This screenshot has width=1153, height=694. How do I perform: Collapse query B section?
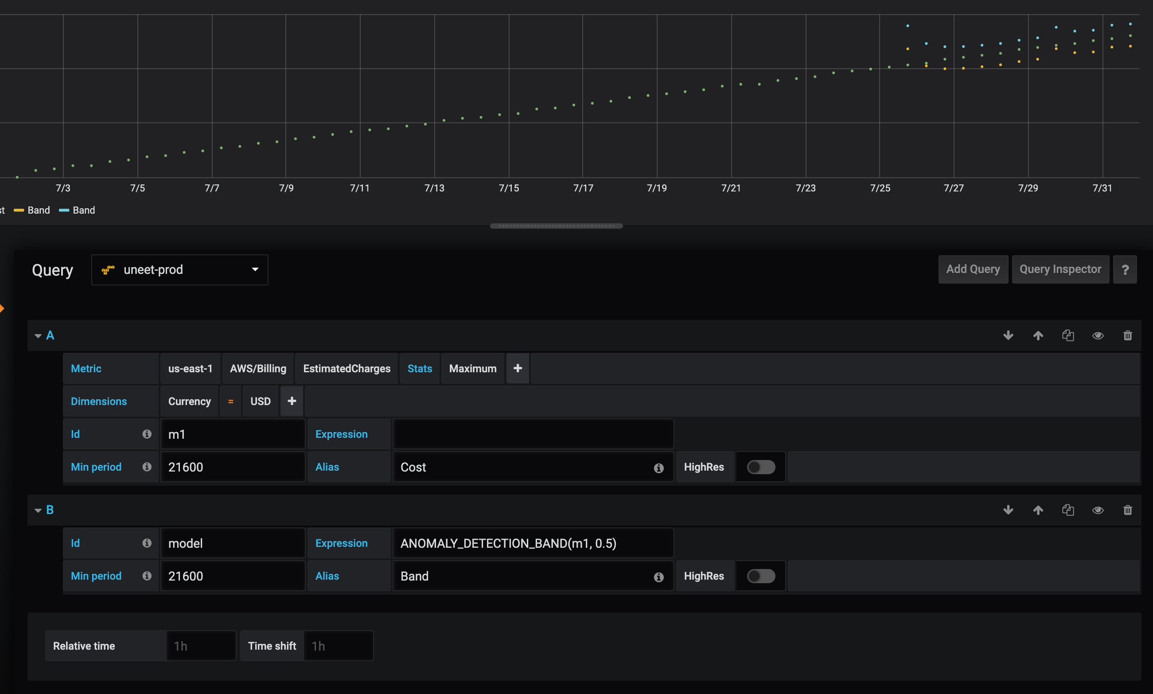(39, 510)
